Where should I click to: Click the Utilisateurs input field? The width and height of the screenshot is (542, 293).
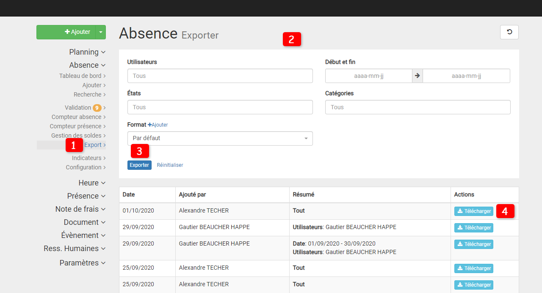coord(220,76)
